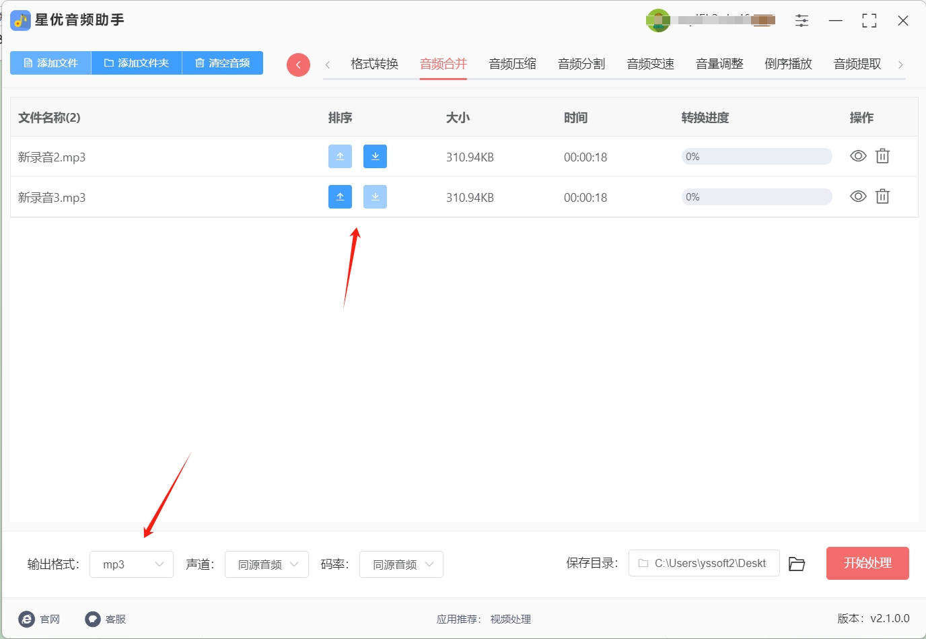Click the user avatar picture
The image size is (926, 639).
point(658,20)
